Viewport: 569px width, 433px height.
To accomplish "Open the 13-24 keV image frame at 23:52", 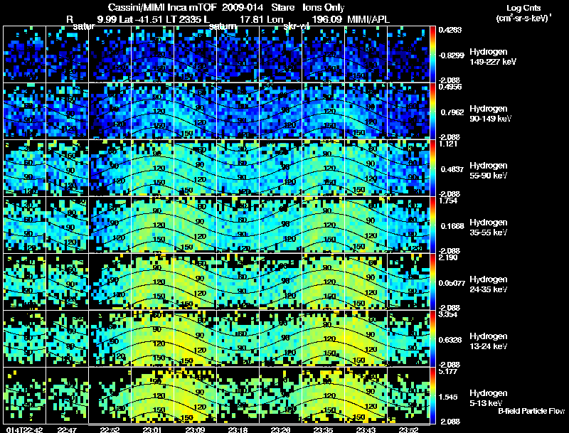I will point(408,338).
